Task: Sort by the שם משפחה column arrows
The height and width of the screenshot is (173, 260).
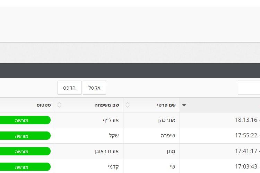Action: 59,105
